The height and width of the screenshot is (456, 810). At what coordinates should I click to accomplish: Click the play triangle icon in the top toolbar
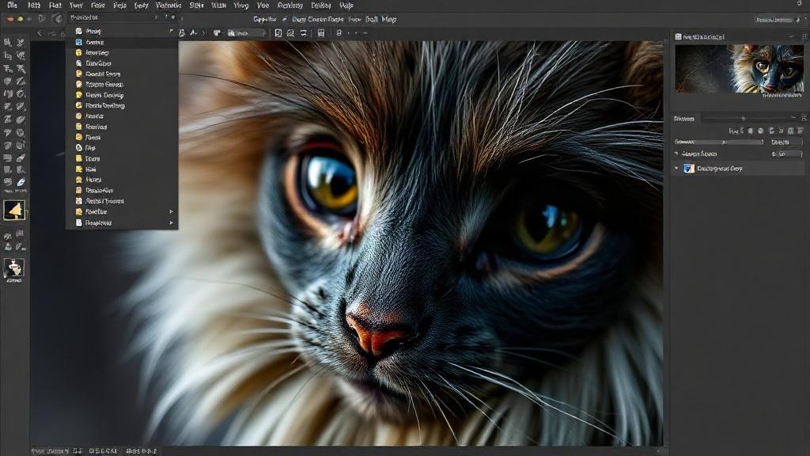[43, 19]
